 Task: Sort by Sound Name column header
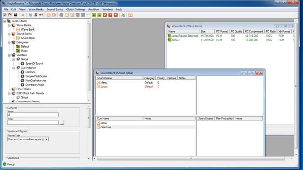pos(119,78)
